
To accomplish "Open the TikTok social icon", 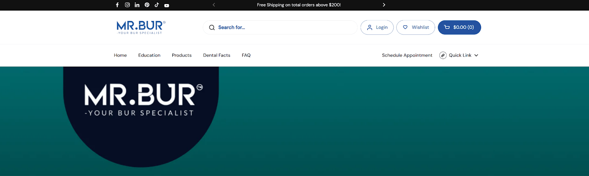I will [157, 5].
